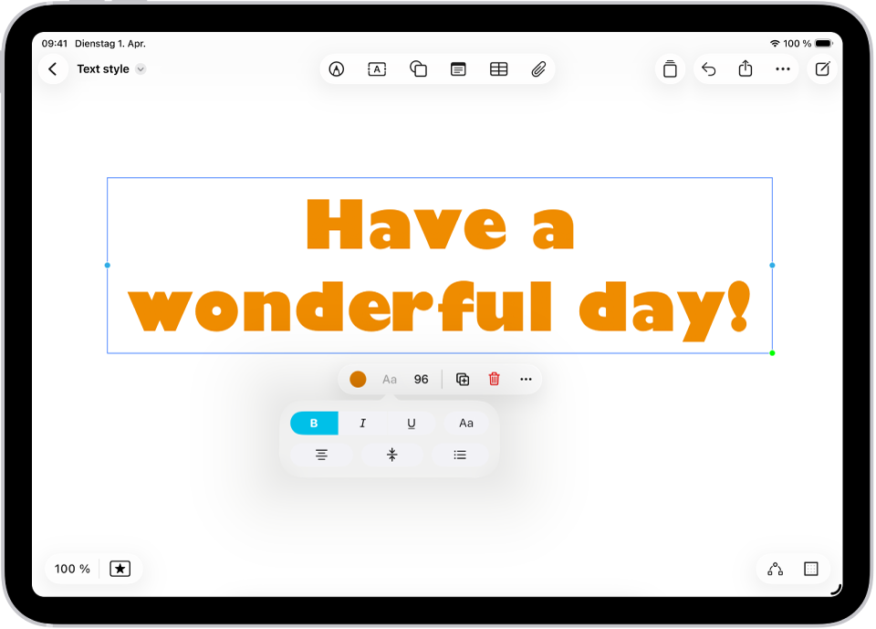Delete the selected text box
The height and width of the screenshot is (629, 876).
coord(494,379)
